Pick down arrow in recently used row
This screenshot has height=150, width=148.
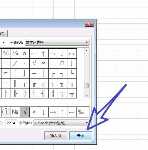(x=44, y=112)
